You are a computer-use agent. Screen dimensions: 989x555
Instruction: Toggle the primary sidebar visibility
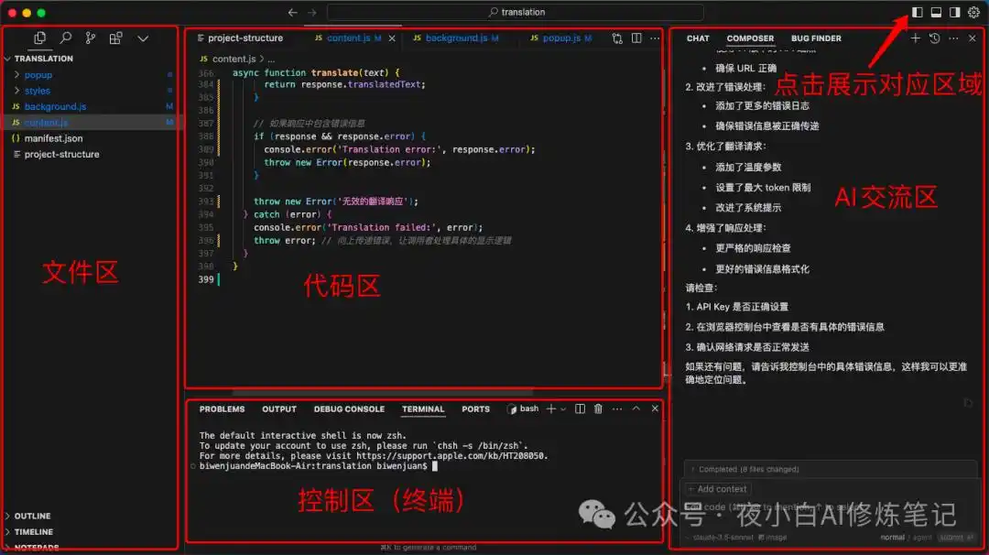coord(918,12)
